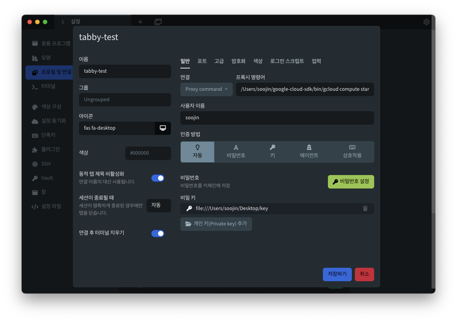Select 키 authentication method

[x=272, y=152]
